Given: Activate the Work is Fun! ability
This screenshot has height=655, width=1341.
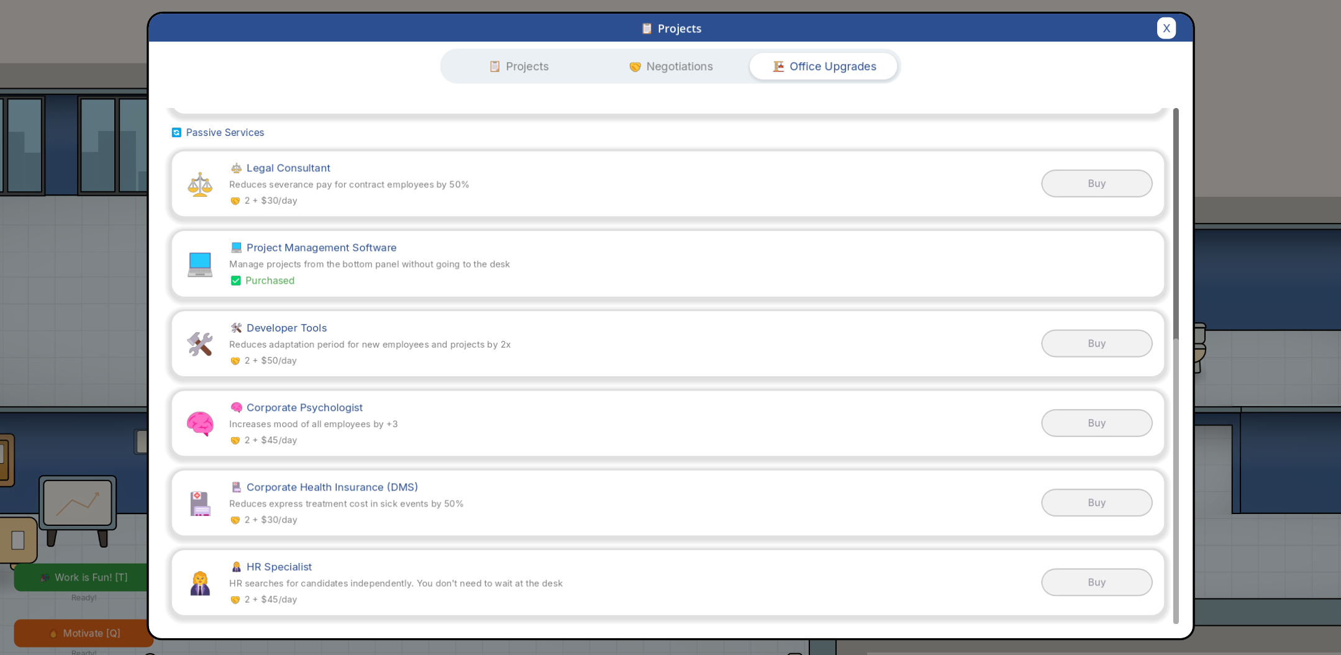Looking at the screenshot, I should (x=83, y=577).
